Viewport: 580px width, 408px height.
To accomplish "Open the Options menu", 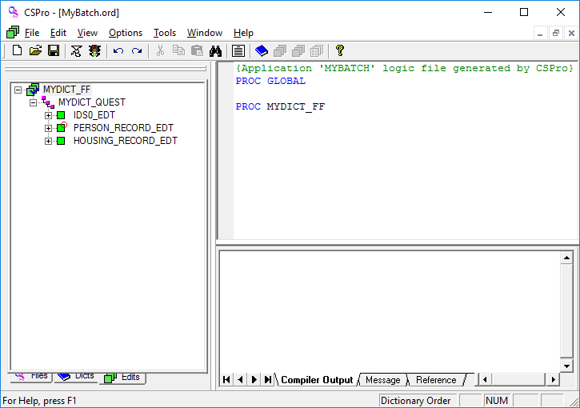I will click(x=126, y=33).
